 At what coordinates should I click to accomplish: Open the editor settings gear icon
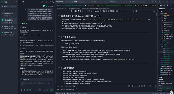[155, 11]
